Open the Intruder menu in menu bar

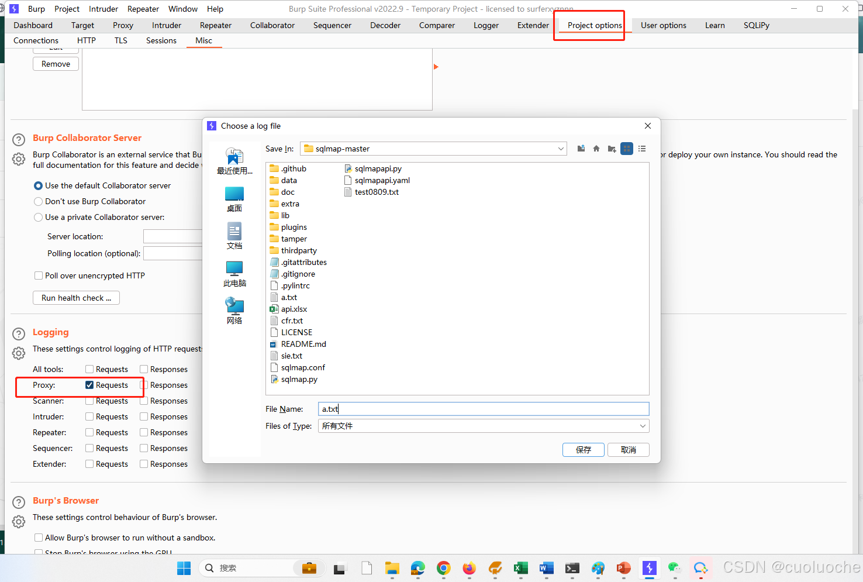coord(103,9)
